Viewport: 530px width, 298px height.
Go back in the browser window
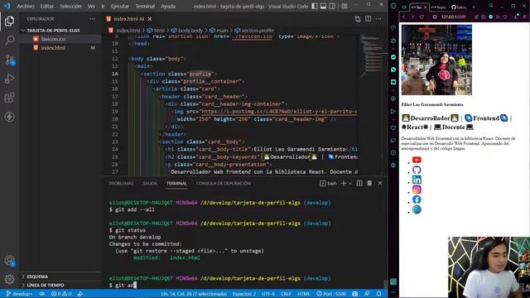[404, 17]
